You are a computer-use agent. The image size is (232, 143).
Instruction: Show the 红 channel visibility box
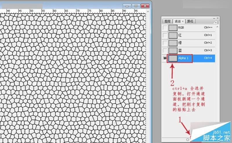[x=165, y=35]
